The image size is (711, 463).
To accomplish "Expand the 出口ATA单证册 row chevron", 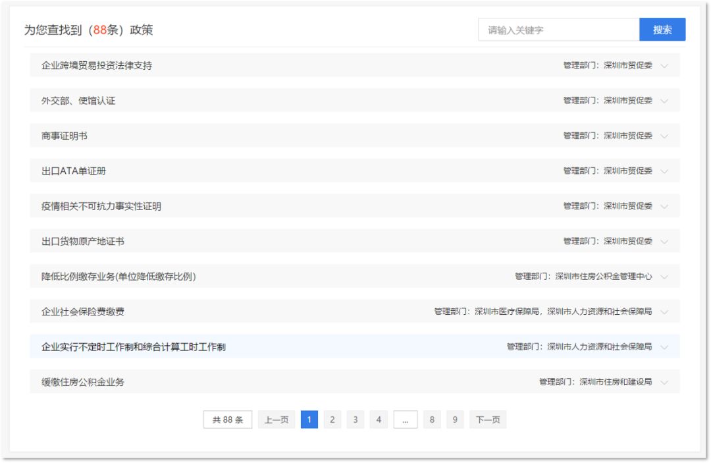I will (x=664, y=171).
